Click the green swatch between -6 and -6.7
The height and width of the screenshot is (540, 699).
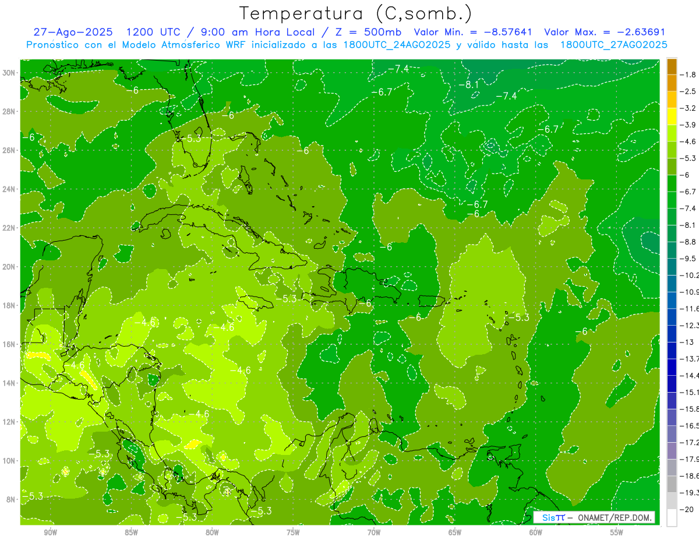click(x=672, y=183)
